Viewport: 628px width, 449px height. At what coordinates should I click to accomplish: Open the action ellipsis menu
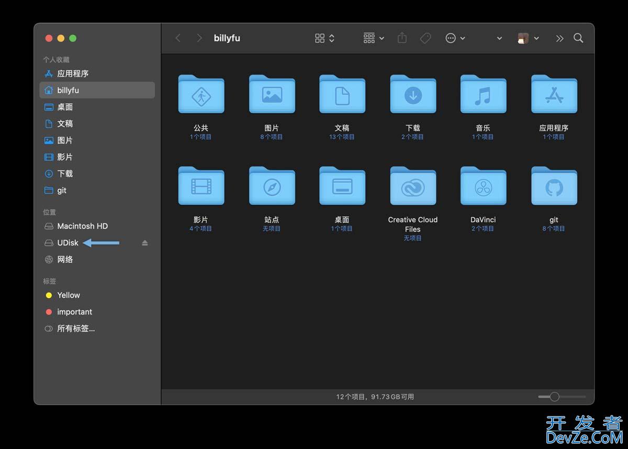click(455, 38)
